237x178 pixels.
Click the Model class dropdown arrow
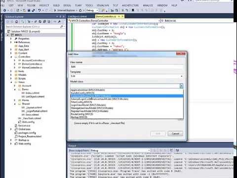click(181, 86)
